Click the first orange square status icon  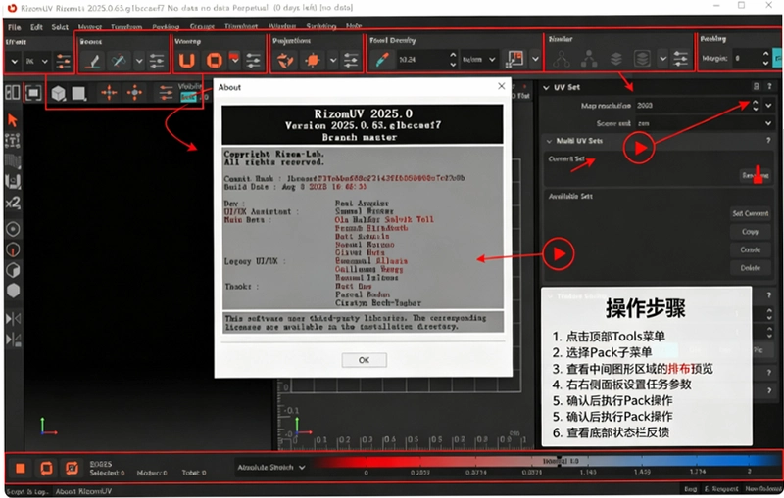(21, 468)
